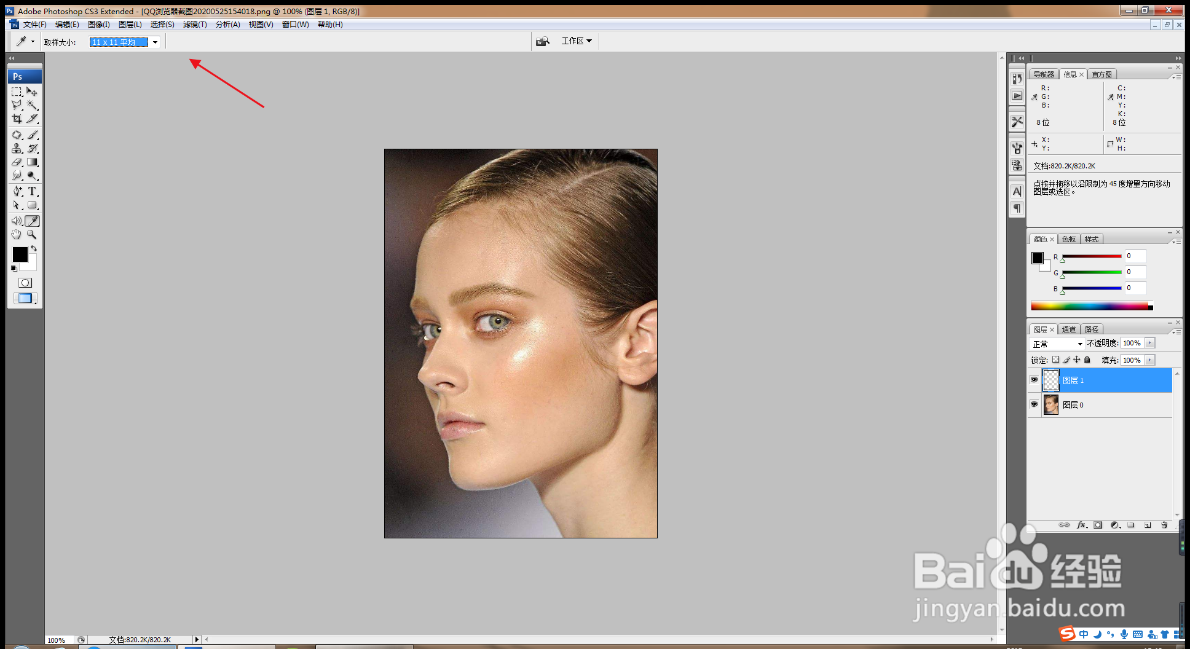The height and width of the screenshot is (649, 1190).
Task: Toggle lock position
Action: pos(1076,360)
